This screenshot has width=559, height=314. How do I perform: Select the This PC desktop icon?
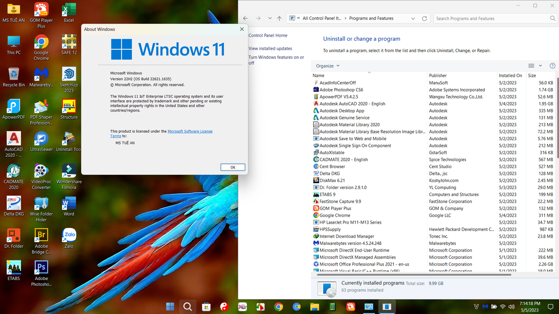(x=14, y=44)
